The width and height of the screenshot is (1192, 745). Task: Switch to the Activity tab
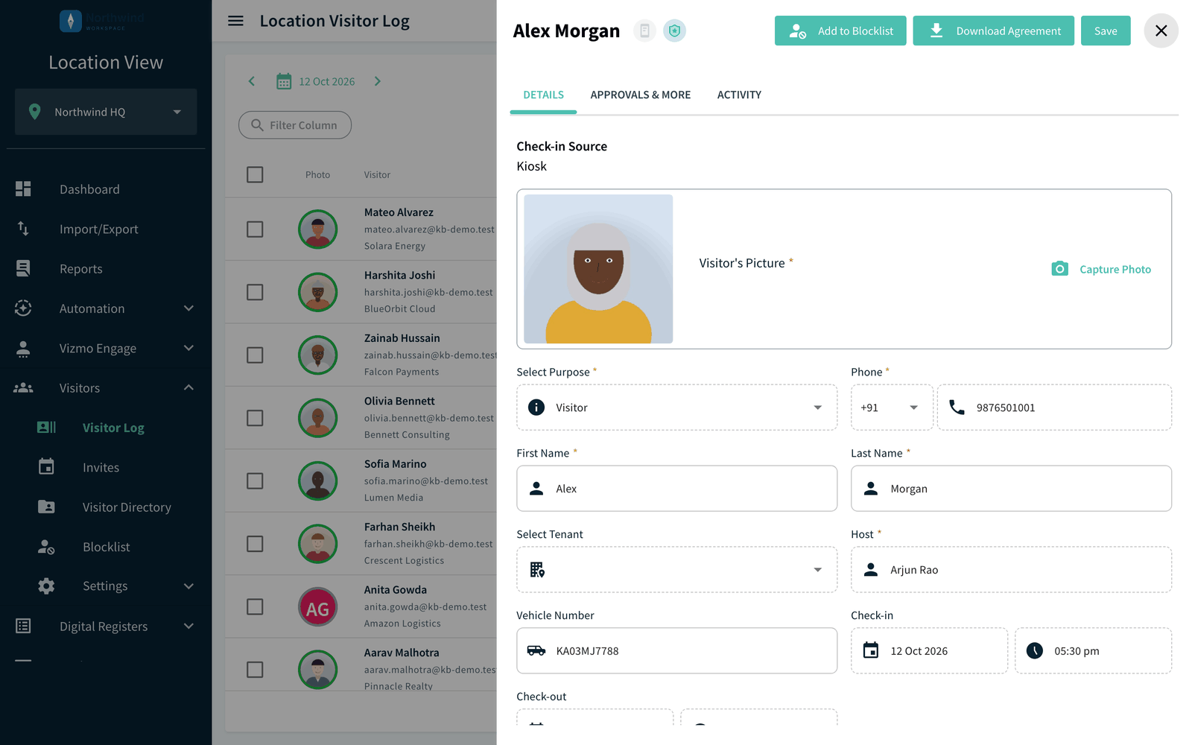(739, 95)
